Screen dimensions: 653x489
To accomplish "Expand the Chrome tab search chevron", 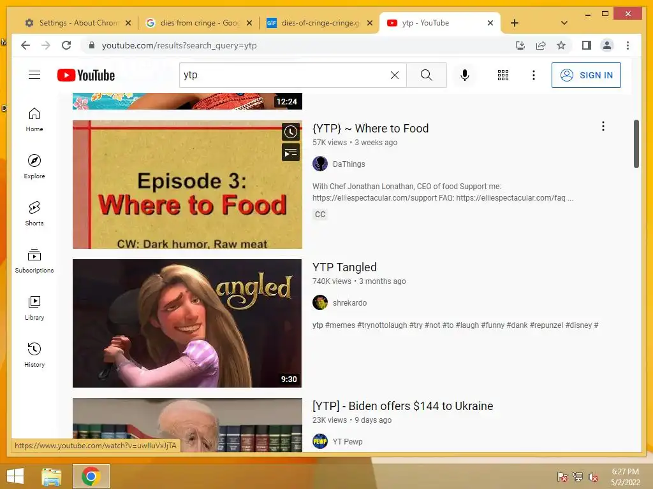I will (x=564, y=23).
